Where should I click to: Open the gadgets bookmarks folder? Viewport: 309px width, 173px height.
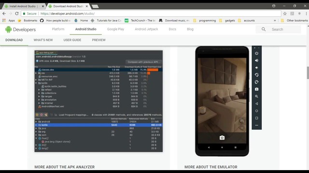pos(227,20)
